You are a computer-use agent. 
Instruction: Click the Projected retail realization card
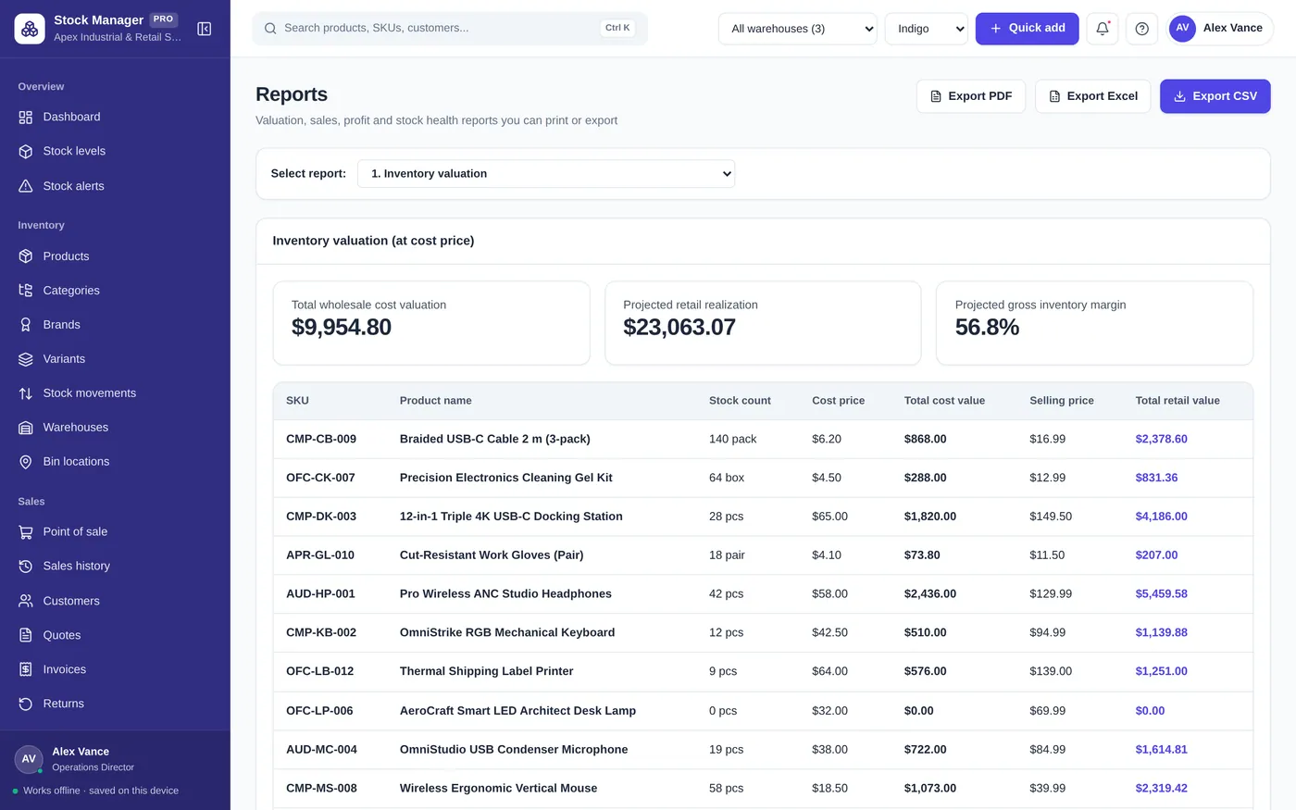763,323
